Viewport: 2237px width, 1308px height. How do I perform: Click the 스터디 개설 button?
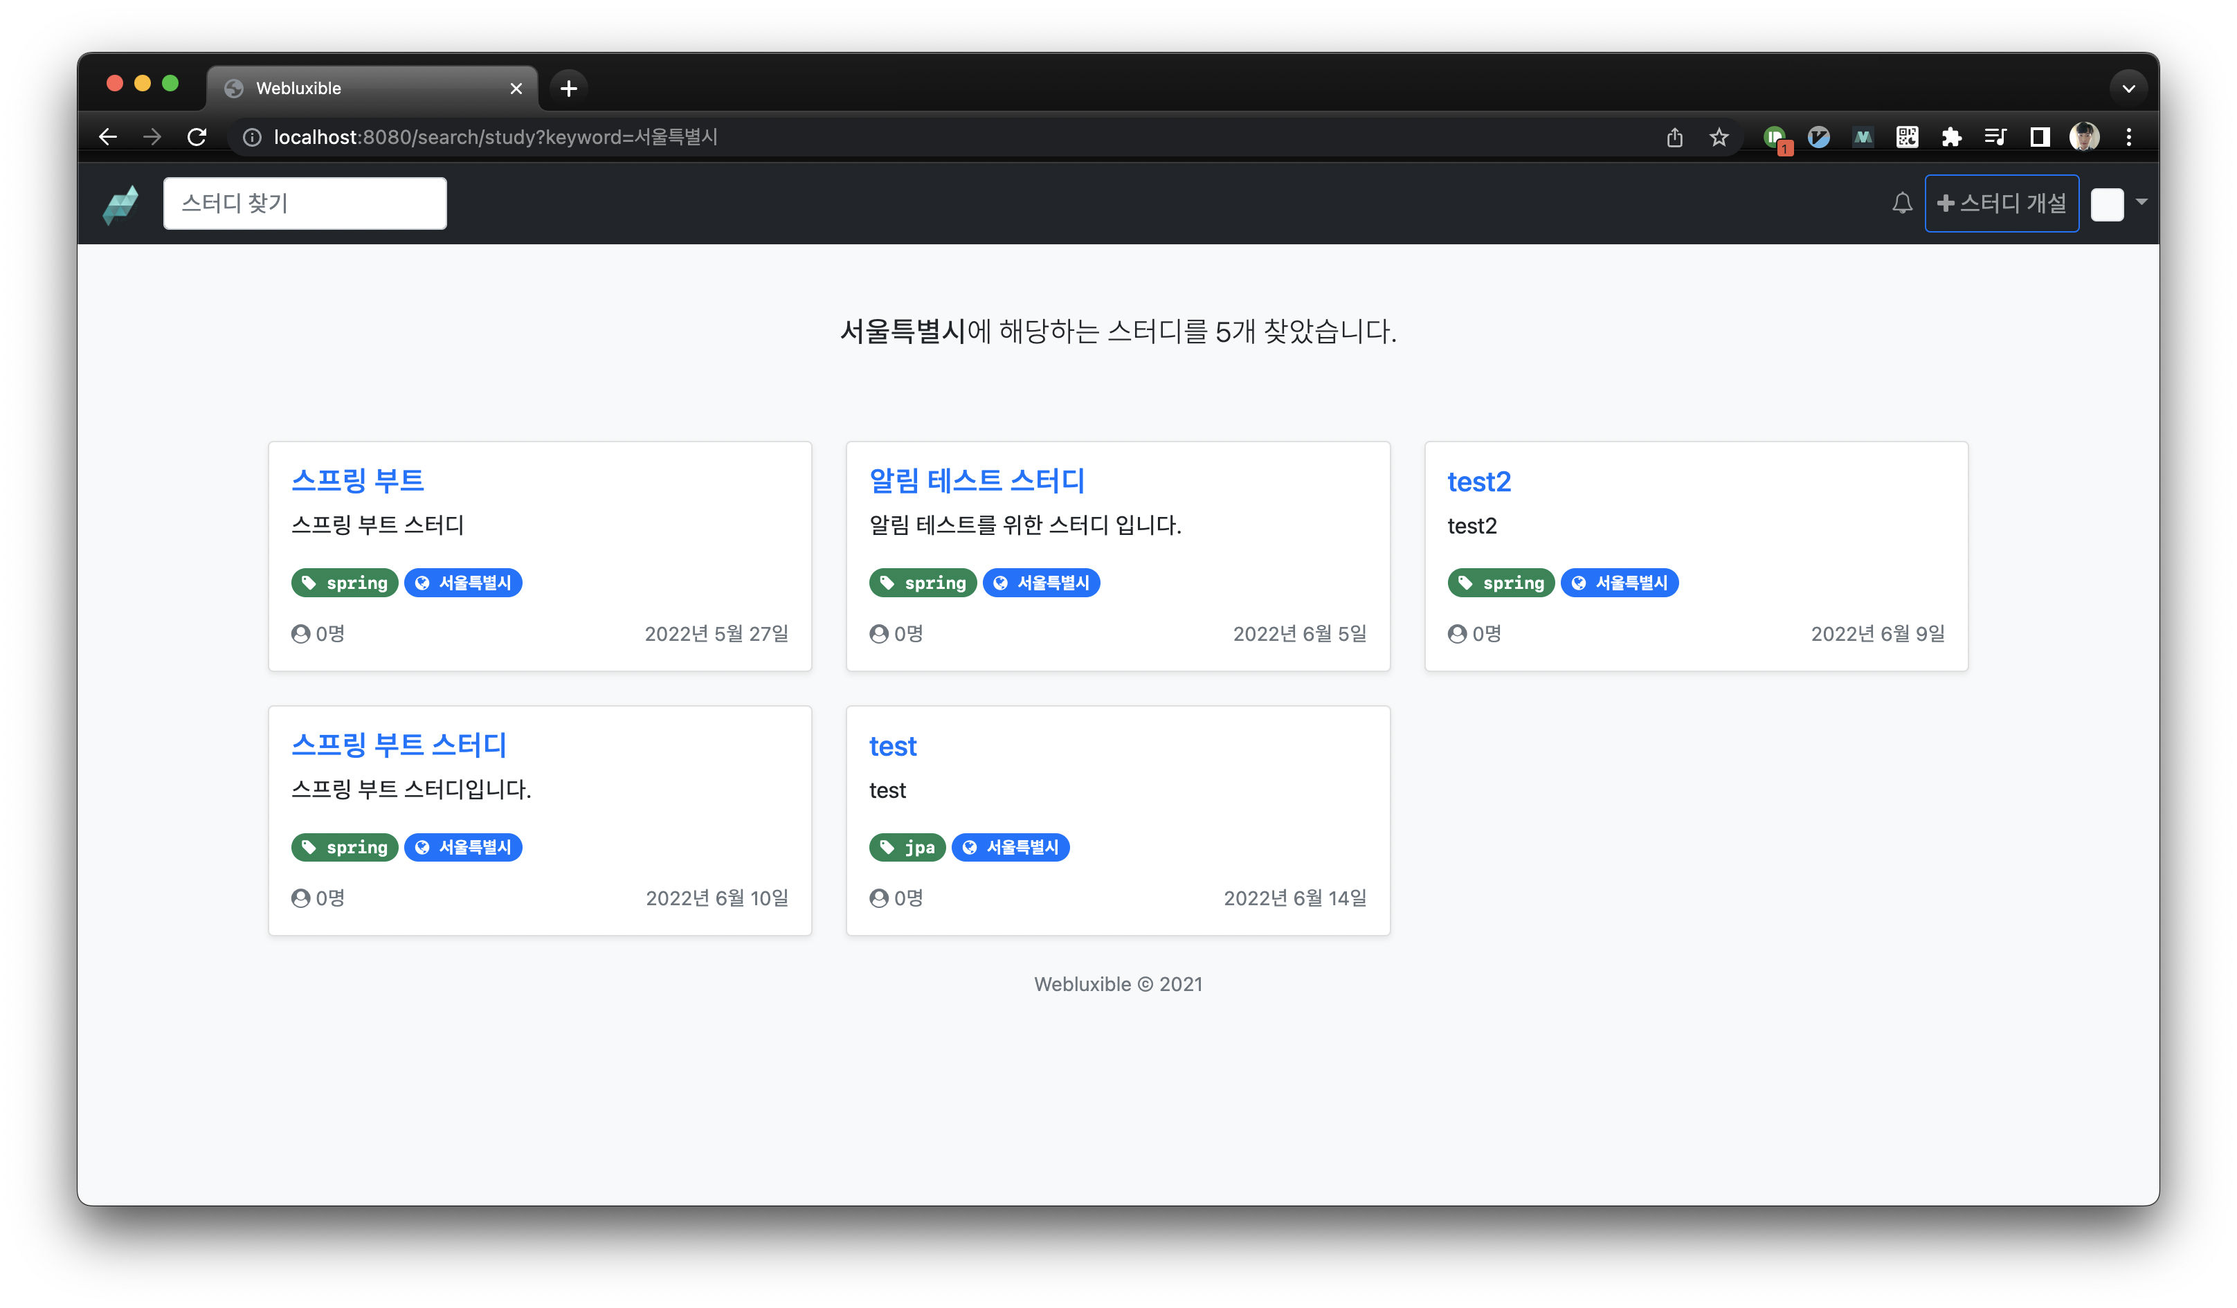tap(2001, 203)
